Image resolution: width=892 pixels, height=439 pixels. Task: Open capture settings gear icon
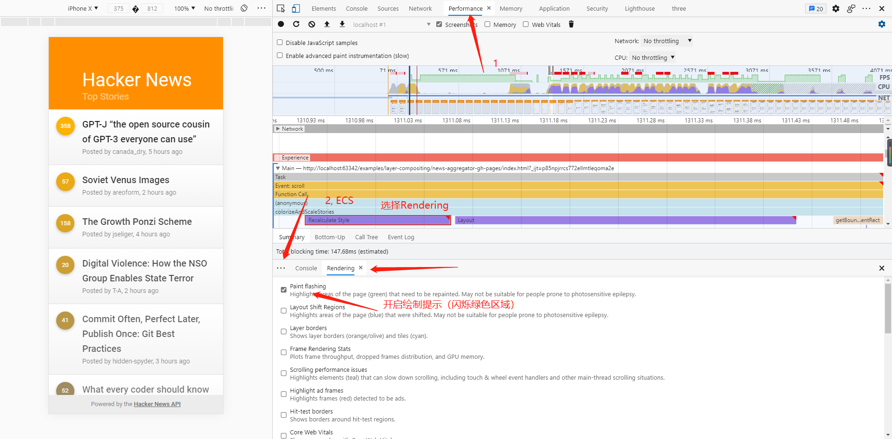click(882, 24)
